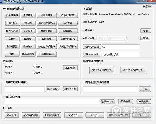Screen dimensions: 156x124
Task: Focus registry path field beside 定位
Action: coord(110,89)
